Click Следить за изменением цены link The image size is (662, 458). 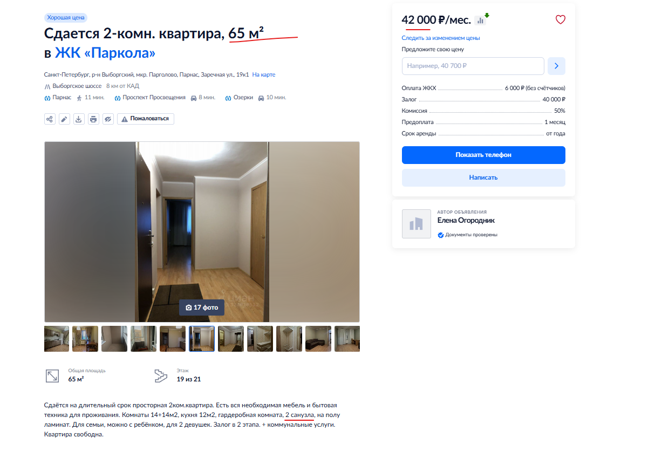tap(441, 38)
